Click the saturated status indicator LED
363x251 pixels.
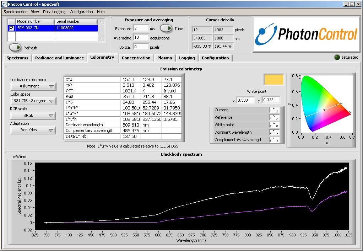point(337,58)
